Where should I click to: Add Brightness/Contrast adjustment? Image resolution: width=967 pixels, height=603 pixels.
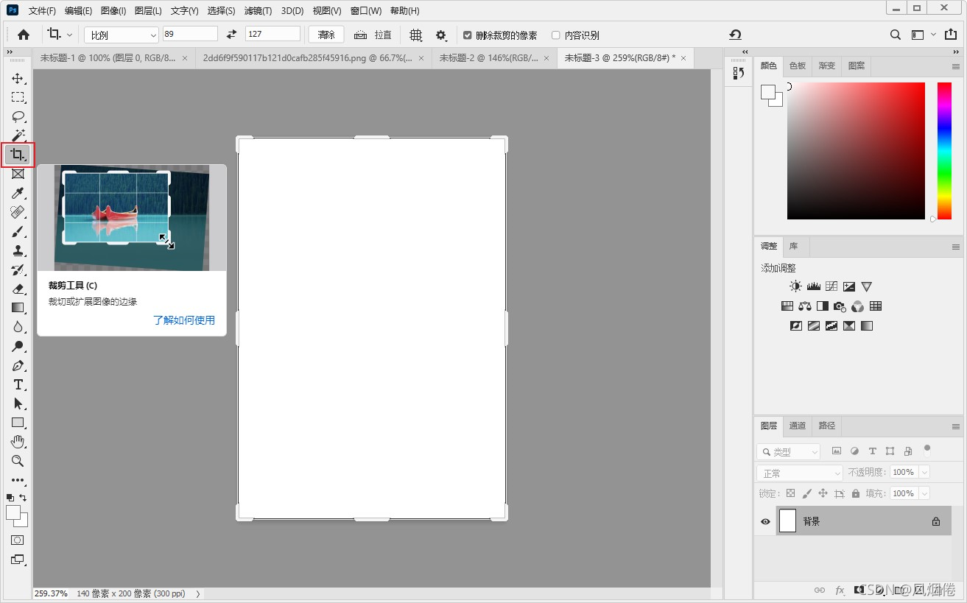click(x=795, y=286)
